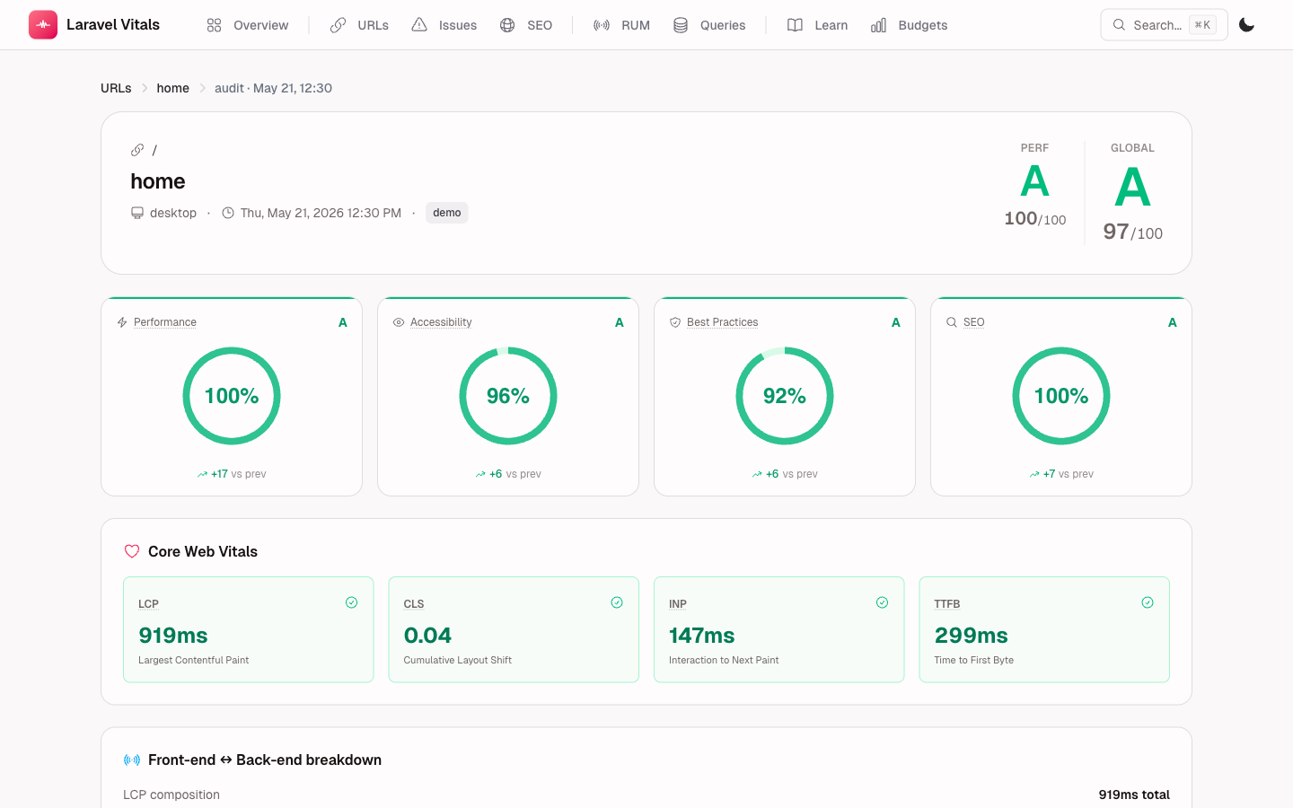Go to the URLs nav item
The image size is (1293, 808).
[359, 25]
